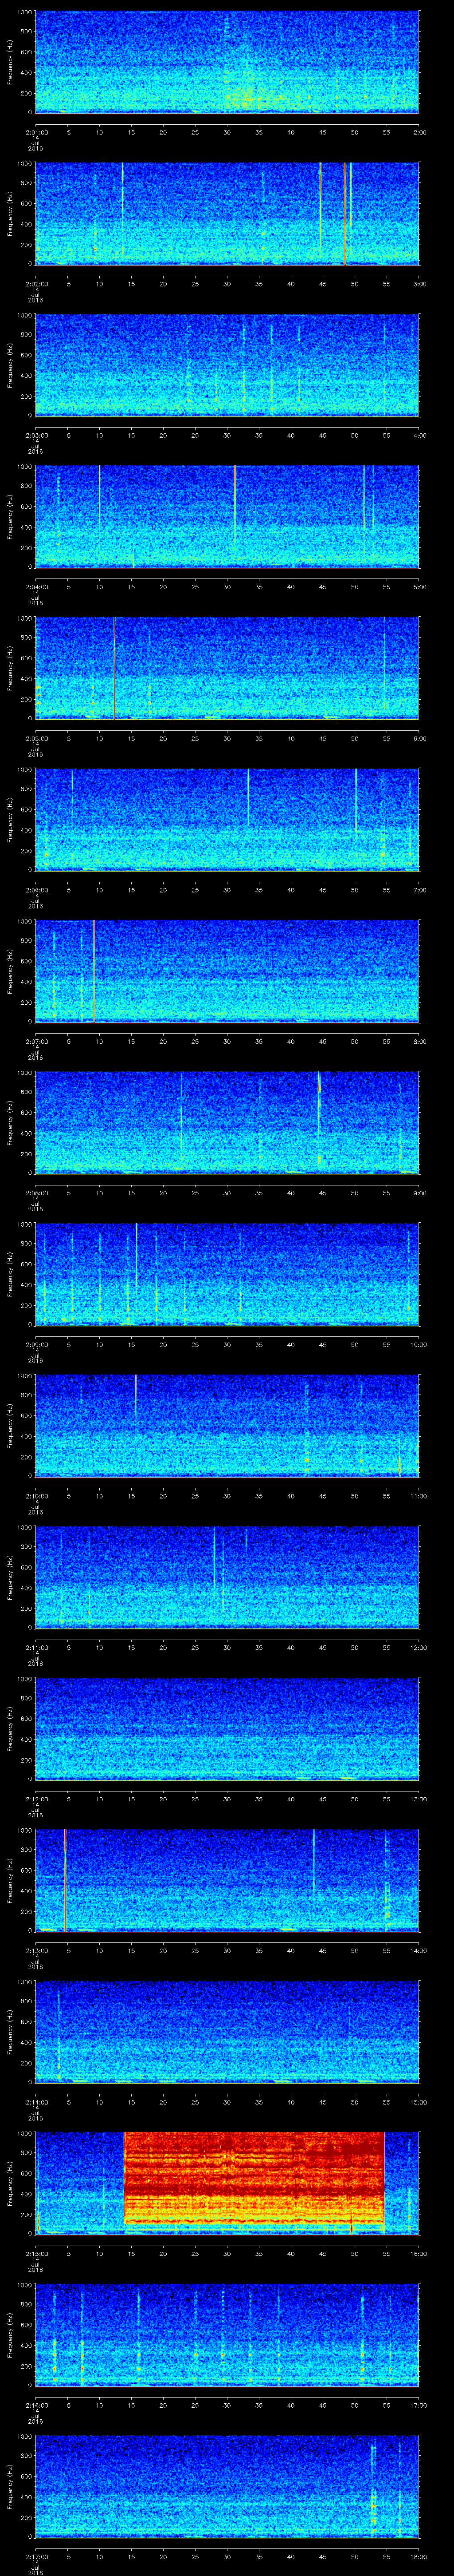Click the Frequency (Hz) axis title of the 2:08:00 panel
Screen dimensions: 454x2576
click(x=10, y=1122)
